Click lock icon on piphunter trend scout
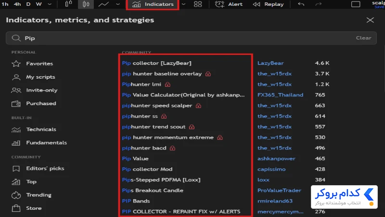This screenshot has width=385, height=217. 192,127
